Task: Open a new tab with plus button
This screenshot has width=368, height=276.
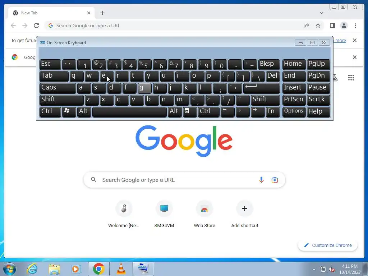Action: pyautogui.click(x=102, y=13)
